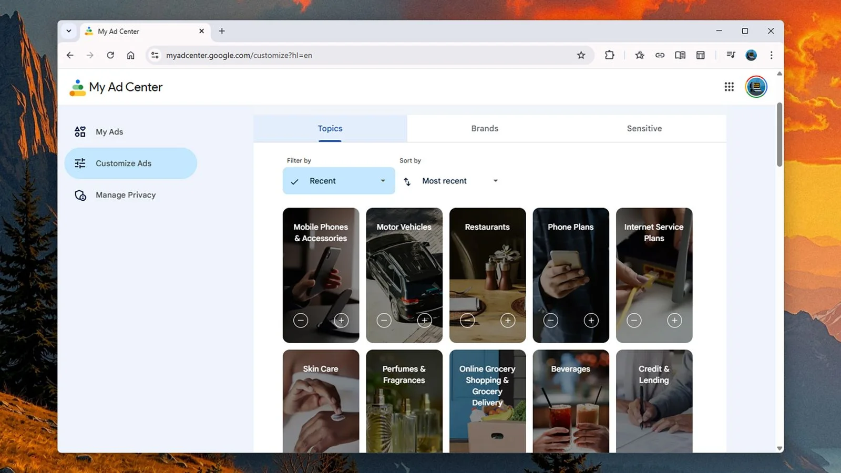Screen dimensions: 841x473
Task: Switch to the Brands tab
Action: tap(485, 129)
